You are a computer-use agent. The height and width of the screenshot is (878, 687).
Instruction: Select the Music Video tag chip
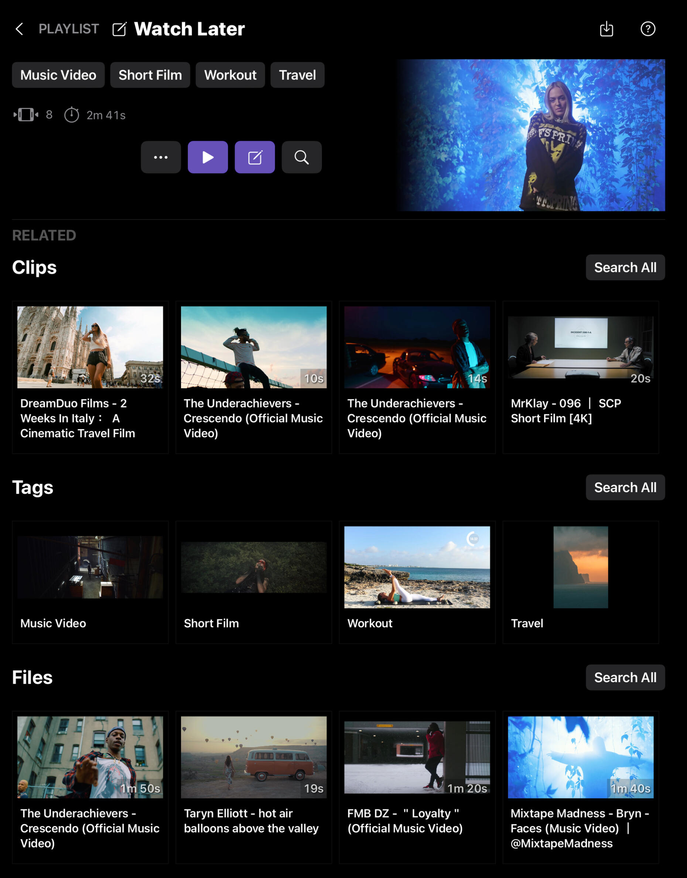point(58,75)
